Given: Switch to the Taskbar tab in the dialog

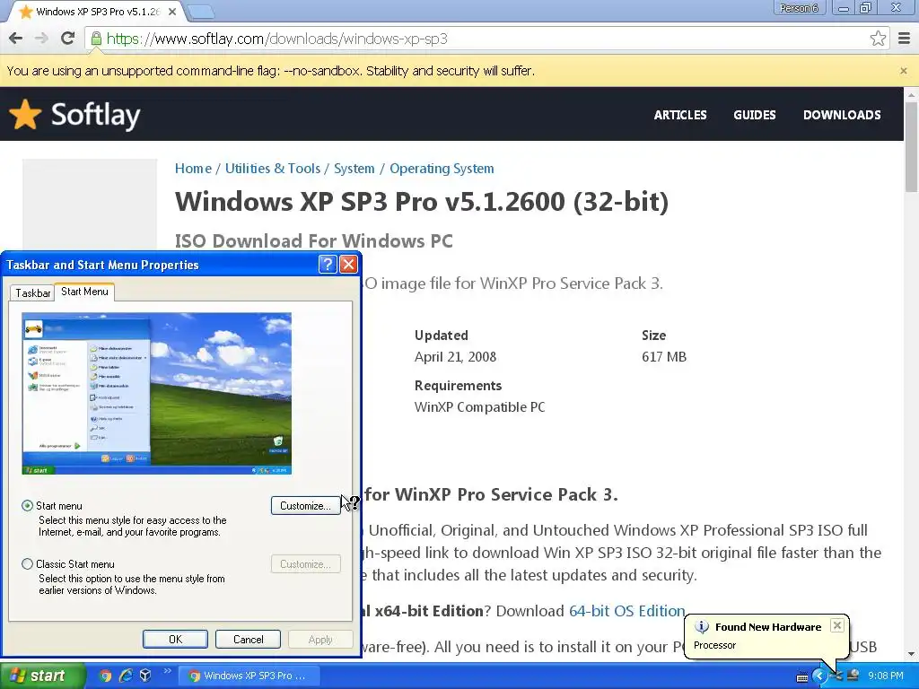Looking at the screenshot, I should [32, 293].
